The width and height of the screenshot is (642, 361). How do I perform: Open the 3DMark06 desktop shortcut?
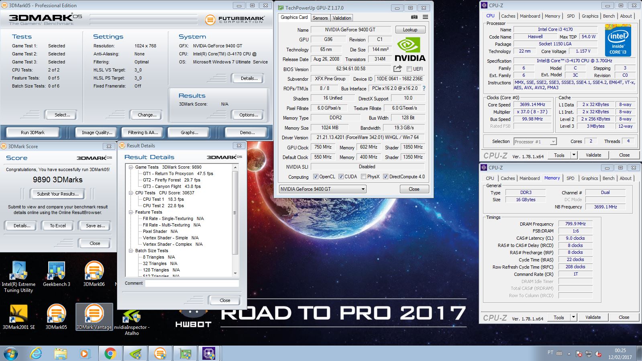(x=94, y=274)
